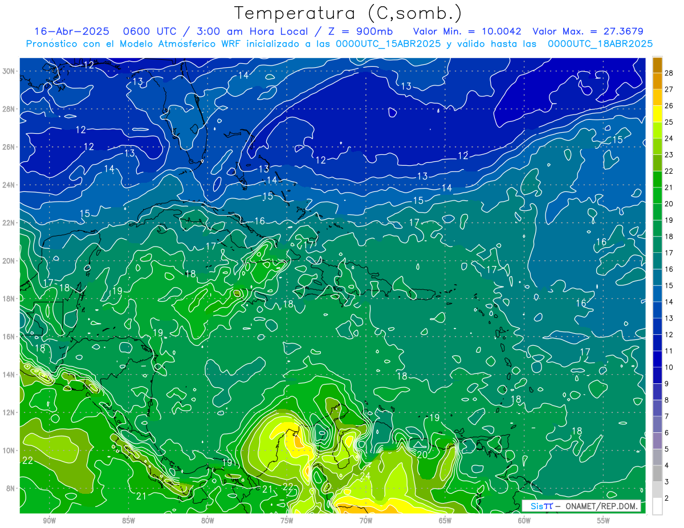Click the '30N' latitude axis label
Screen dimensions: 684x528
(9, 71)
